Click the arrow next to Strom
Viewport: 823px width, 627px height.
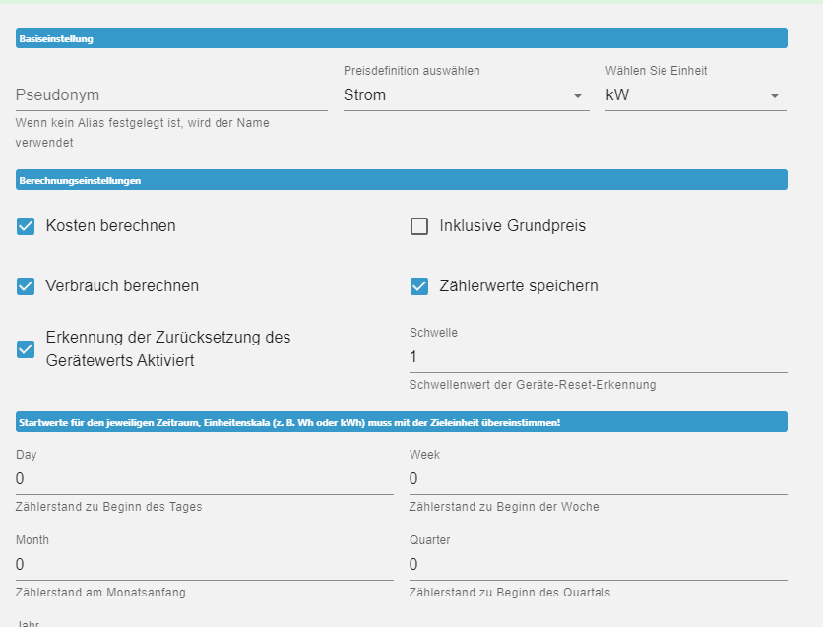pyautogui.click(x=578, y=95)
